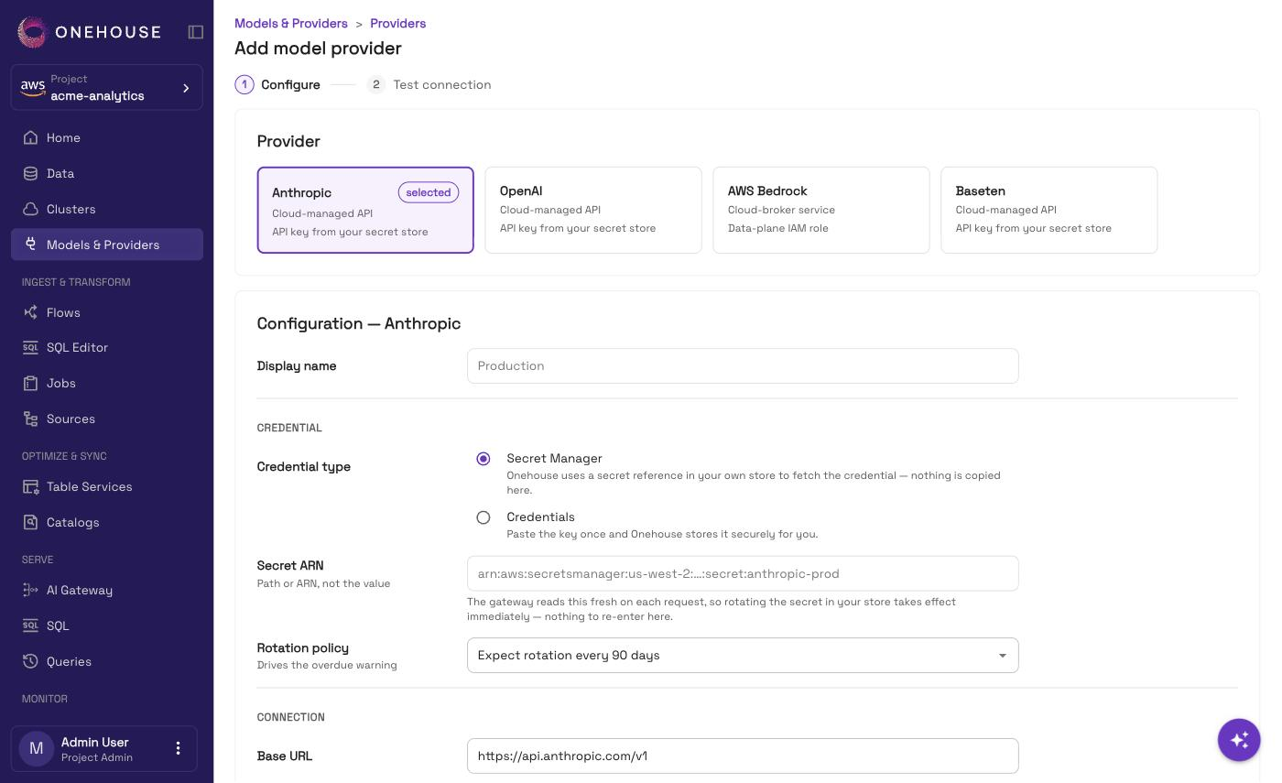
Task: Choose the Anthropic provider card
Action: tap(365, 210)
